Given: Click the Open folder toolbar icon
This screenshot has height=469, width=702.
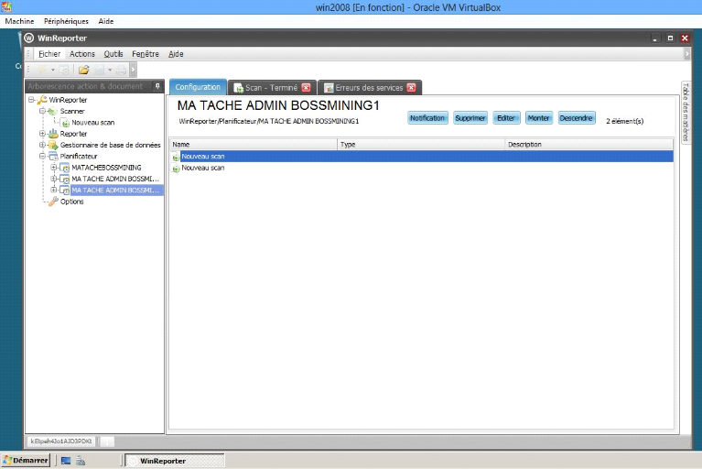Looking at the screenshot, I should [83, 70].
